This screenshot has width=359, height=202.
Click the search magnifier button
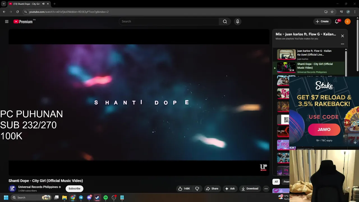(x=225, y=22)
